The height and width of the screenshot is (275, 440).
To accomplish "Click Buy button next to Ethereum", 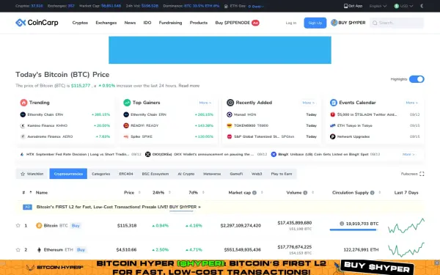I will pyautogui.click(x=81, y=249).
